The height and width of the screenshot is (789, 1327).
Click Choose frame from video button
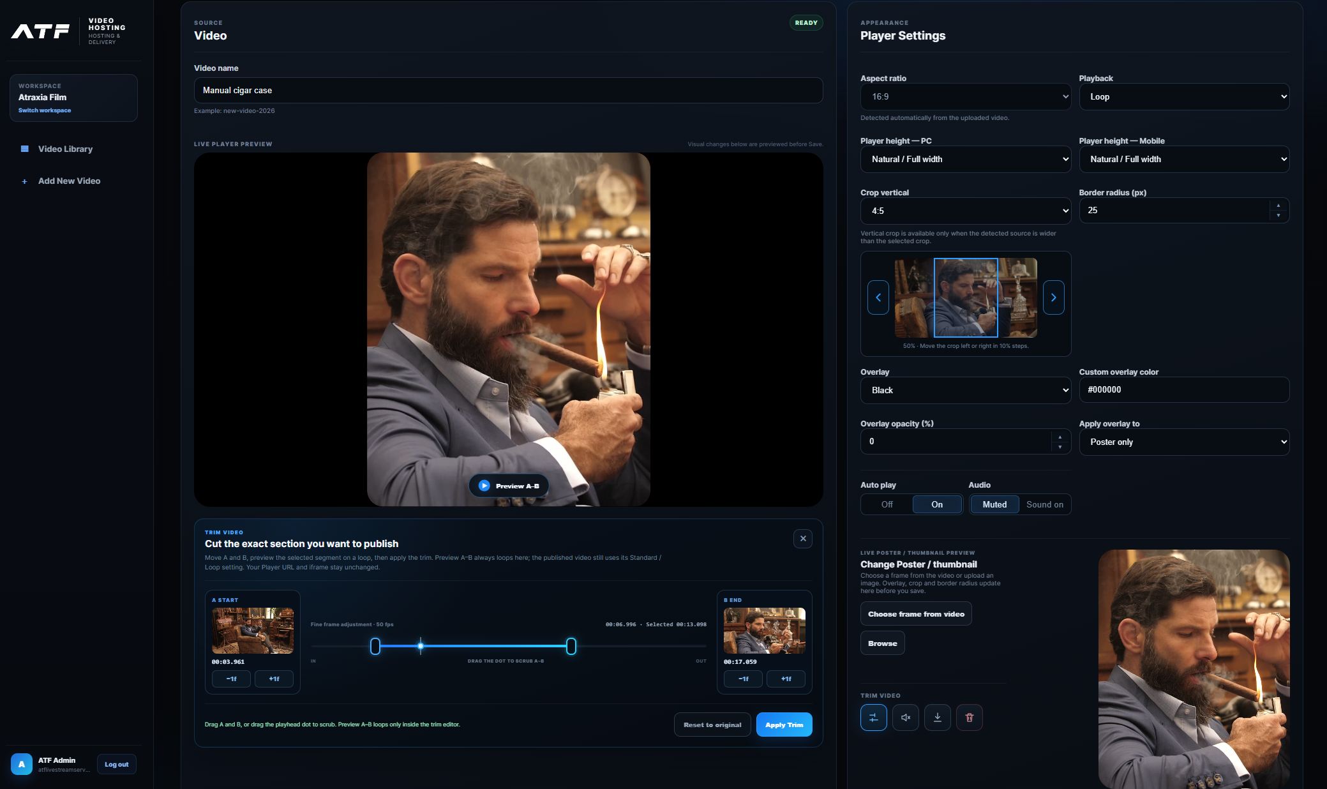pos(916,613)
